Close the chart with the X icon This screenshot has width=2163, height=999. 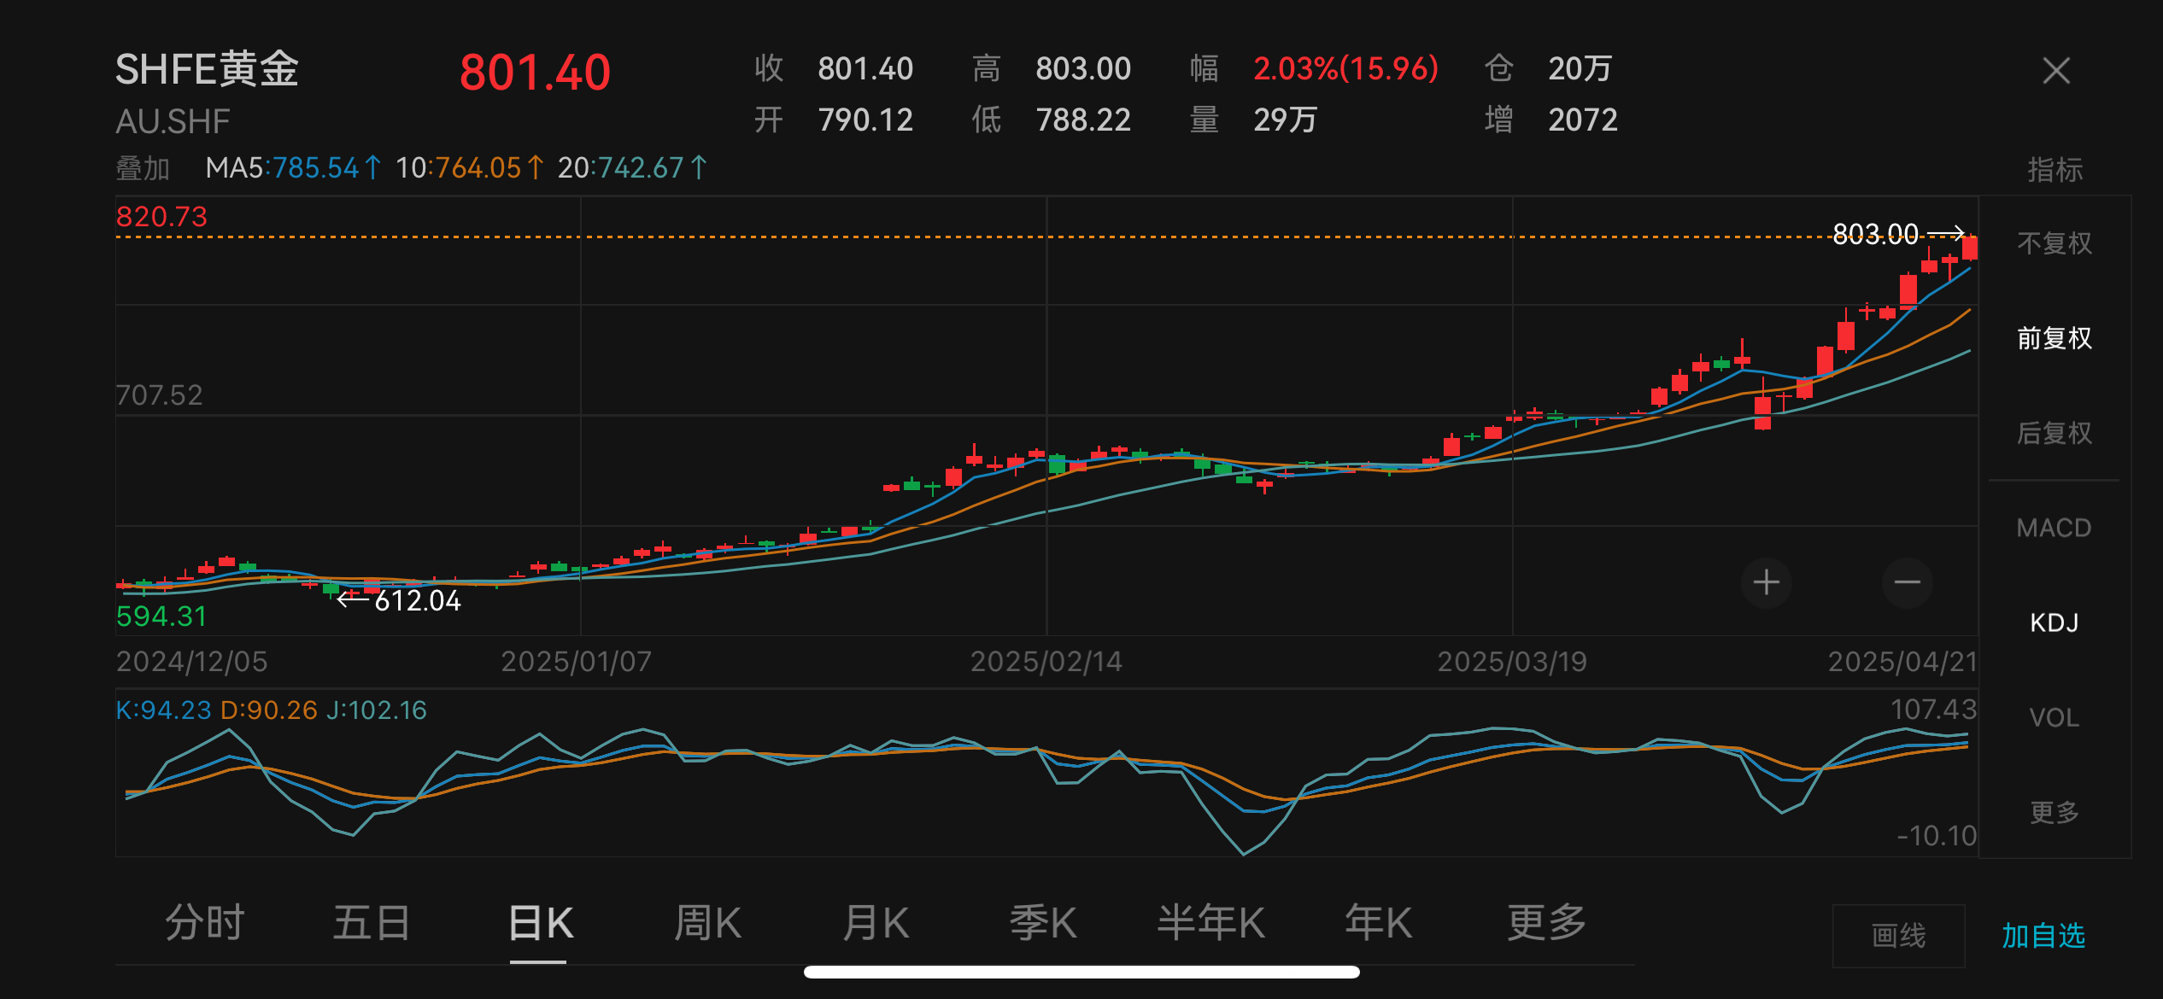pyautogui.click(x=2055, y=71)
